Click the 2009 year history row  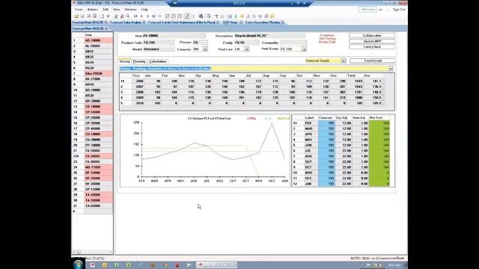pyautogui.click(x=252, y=98)
